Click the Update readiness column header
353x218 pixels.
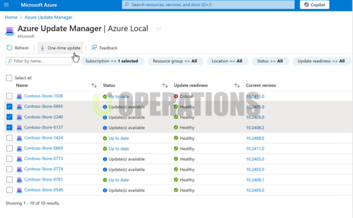191,85
